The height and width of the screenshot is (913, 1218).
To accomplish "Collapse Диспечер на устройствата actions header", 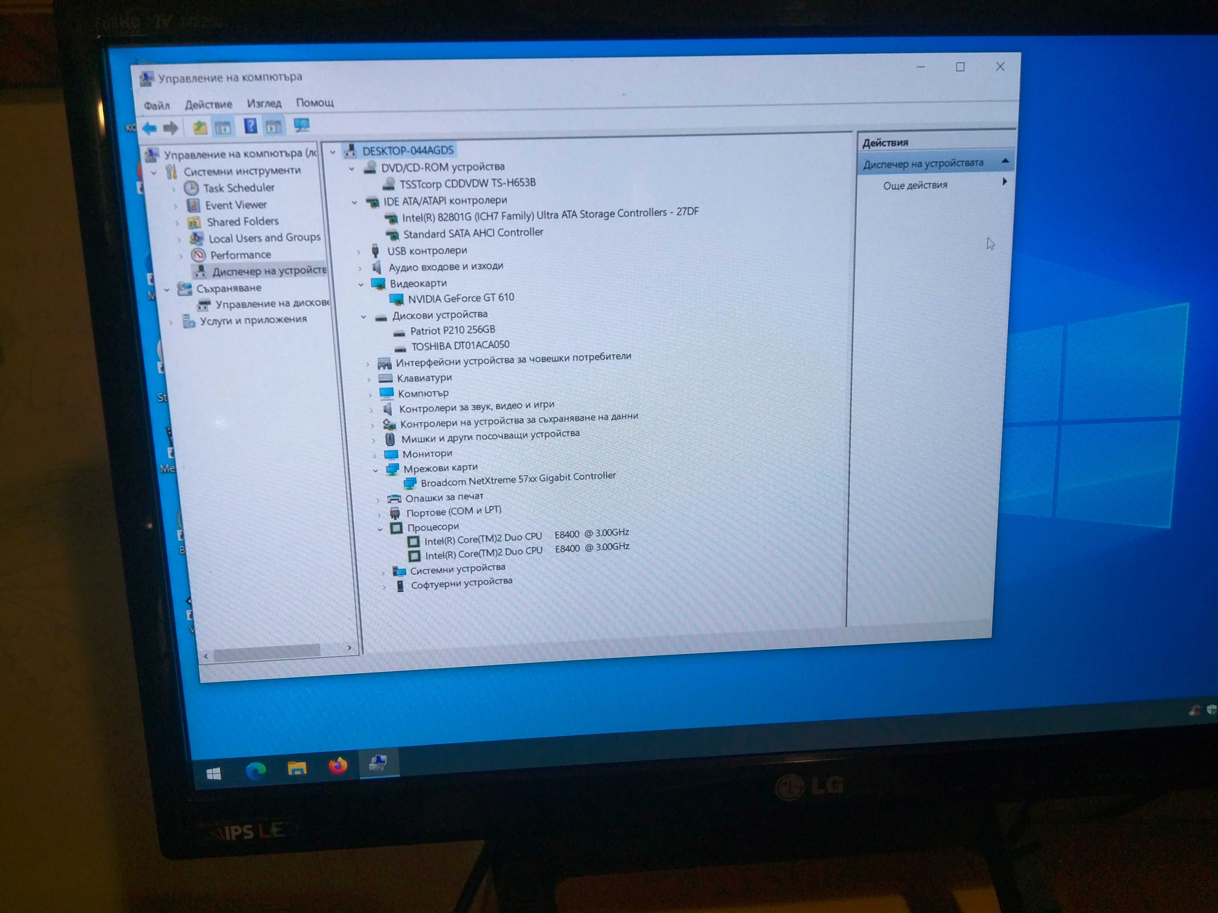I will point(1005,161).
